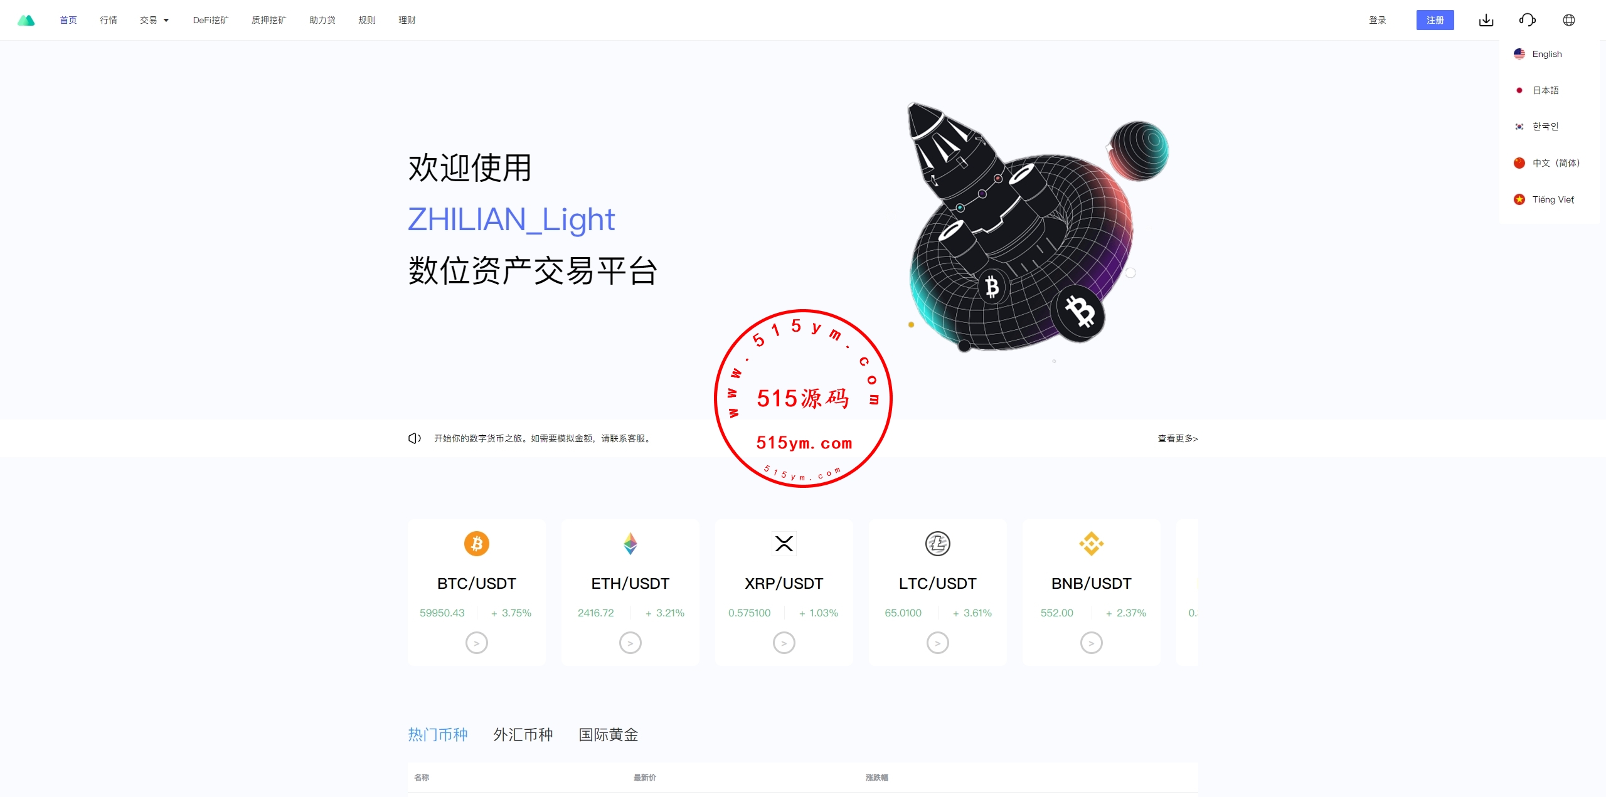Click the blue 注册 button

(x=1435, y=20)
